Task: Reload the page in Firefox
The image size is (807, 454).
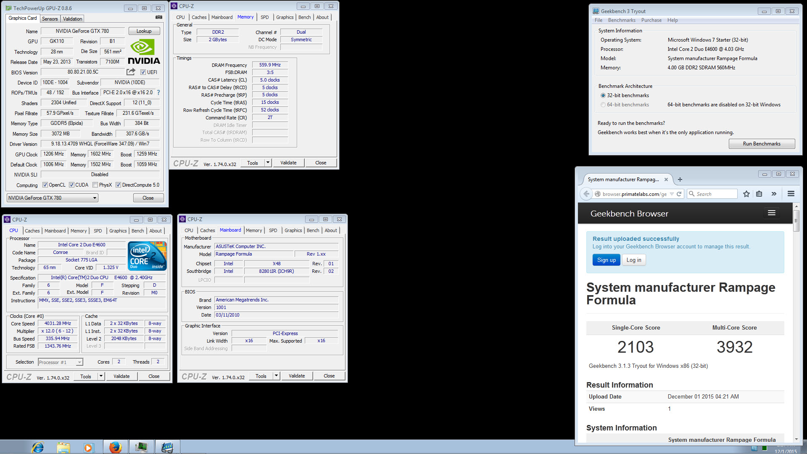Action: (x=679, y=194)
